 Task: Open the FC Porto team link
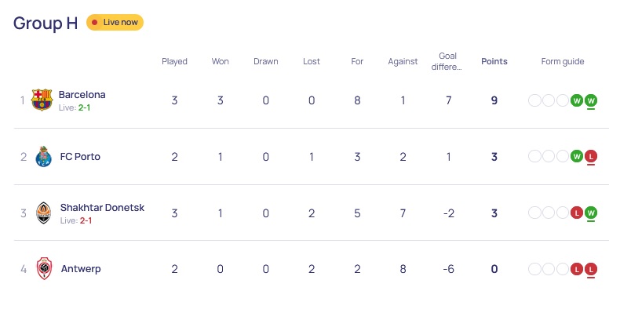coord(80,157)
